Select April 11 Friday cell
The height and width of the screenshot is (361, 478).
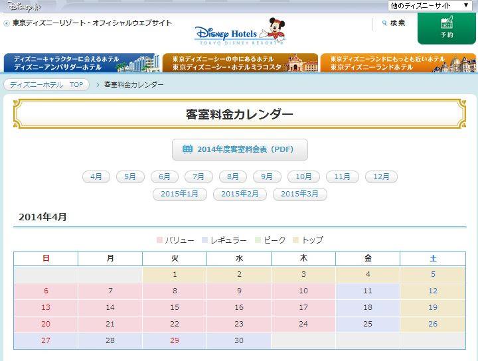pos(368,291)
